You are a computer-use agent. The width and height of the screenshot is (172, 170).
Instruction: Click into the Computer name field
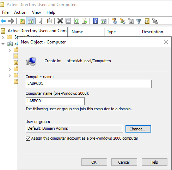pyautogui.click(x=88, y=84)
